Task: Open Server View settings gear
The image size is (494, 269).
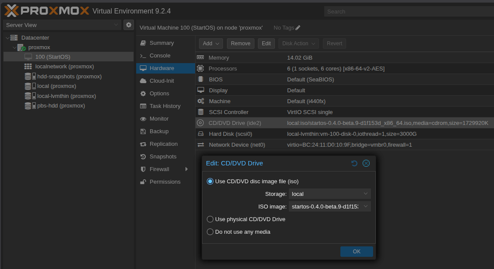Action: [129, 25]
